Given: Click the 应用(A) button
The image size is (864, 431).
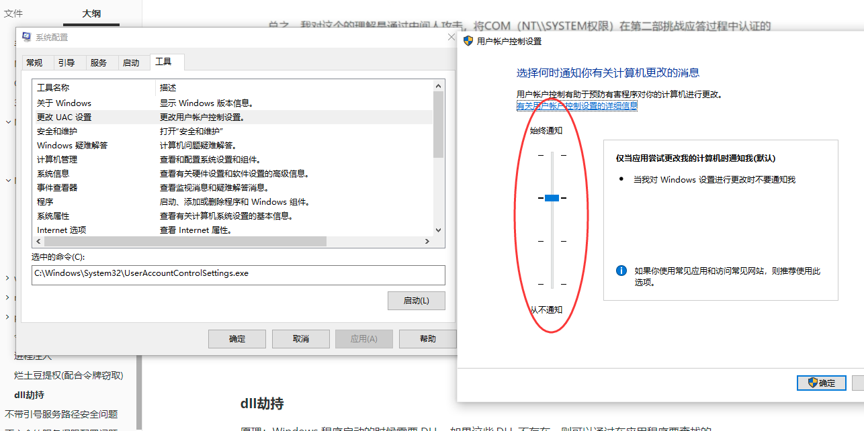Looking at the screenshot, I should coord(364,338).
